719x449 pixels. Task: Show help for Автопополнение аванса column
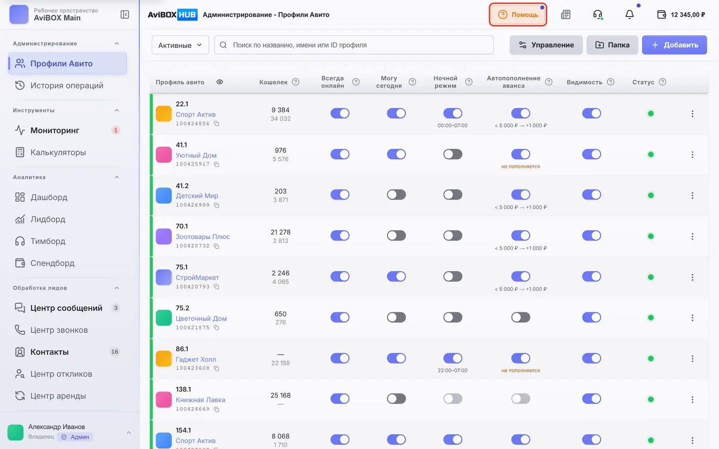click(x=549, y=82)
